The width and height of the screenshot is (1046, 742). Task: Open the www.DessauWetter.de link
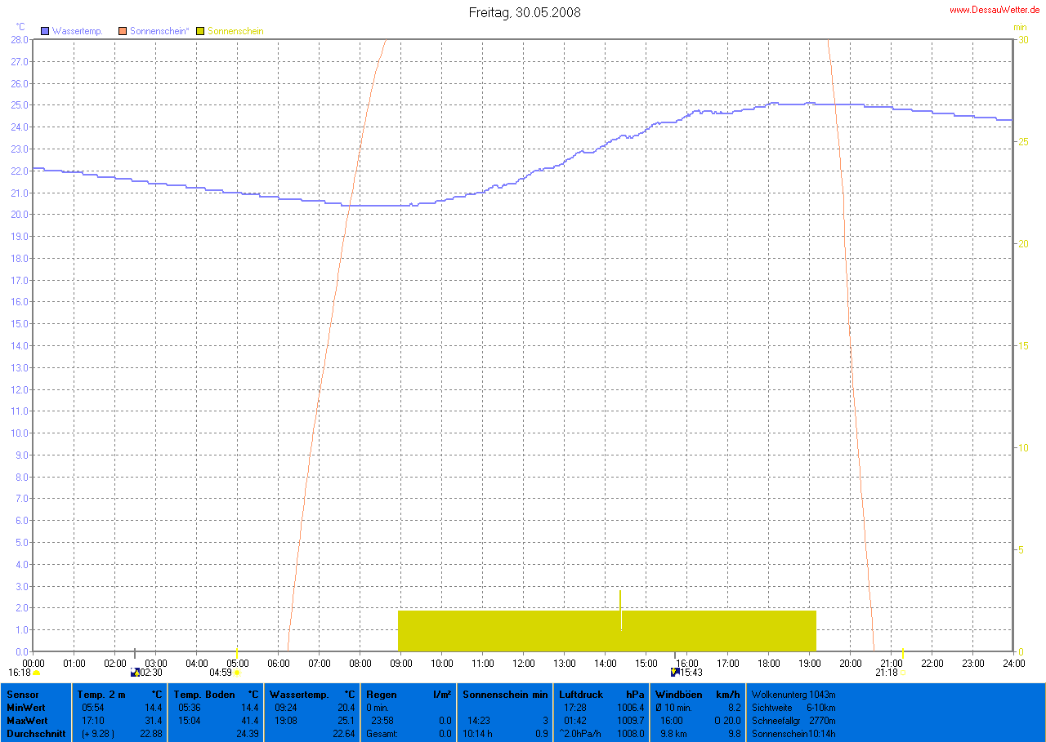click(x=995, y=10)
